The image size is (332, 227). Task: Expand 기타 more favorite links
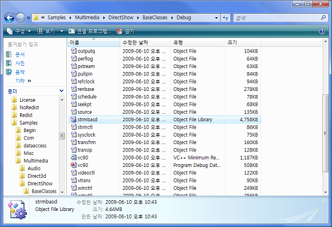tap(23, 81)
